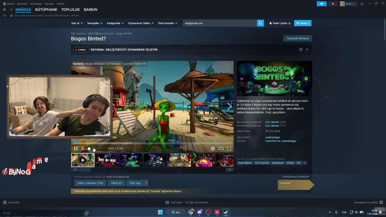
Task: Enter fullscreen for the trailer
Action: pos(229,149)
